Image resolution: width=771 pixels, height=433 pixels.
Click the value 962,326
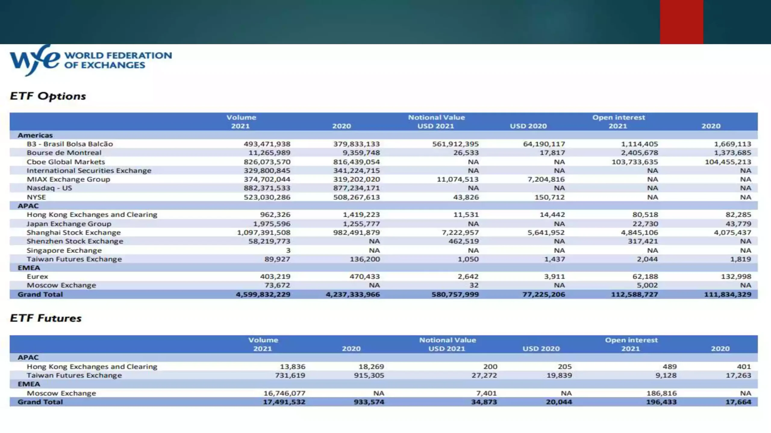point(275,215)
